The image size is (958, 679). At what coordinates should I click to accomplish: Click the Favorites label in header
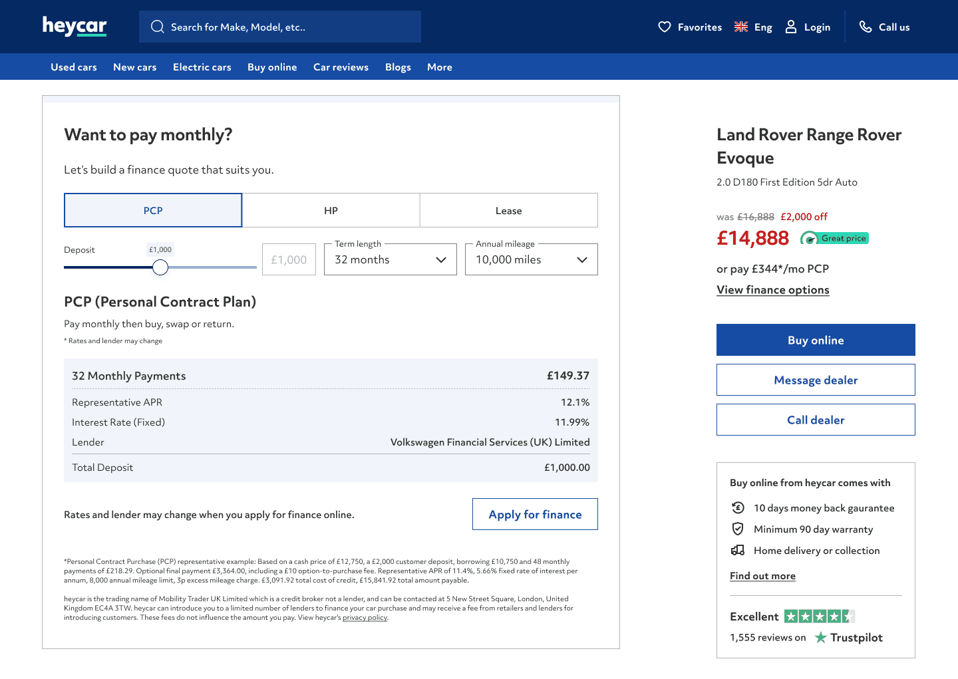coord(700,27)
